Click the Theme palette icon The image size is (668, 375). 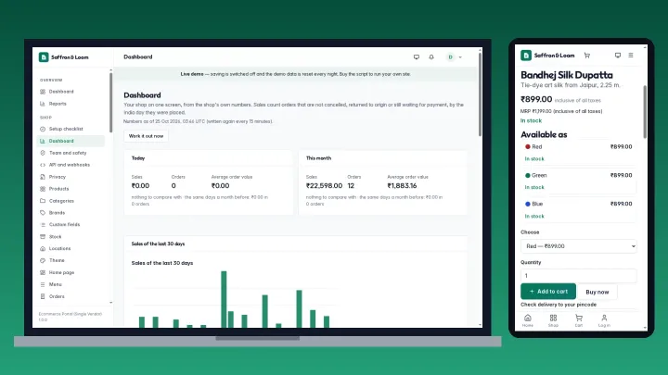click(x=43, y=260)
